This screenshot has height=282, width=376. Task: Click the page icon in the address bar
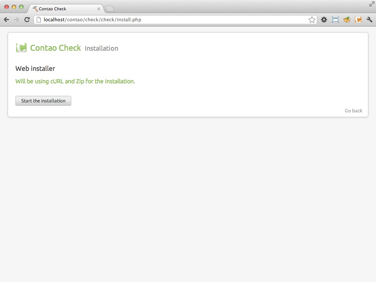[39, 20]
